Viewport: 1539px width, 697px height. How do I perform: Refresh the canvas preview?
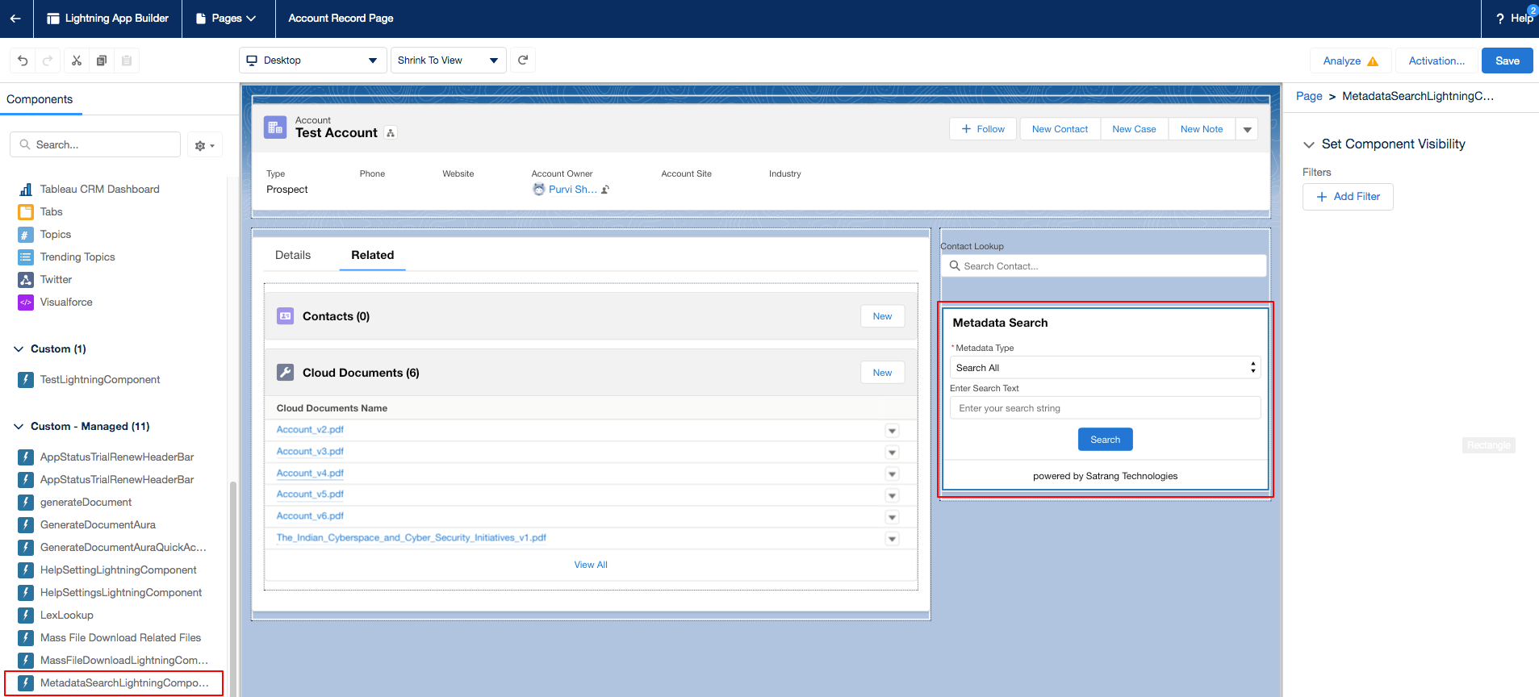(x=523, y=60)
